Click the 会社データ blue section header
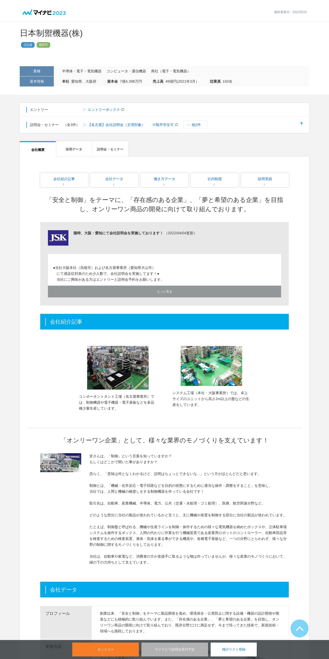 (x=164, y=589)
